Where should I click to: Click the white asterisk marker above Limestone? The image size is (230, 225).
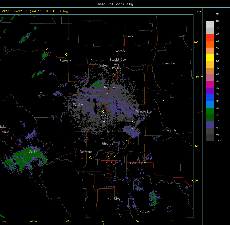(x=41, y=92)
